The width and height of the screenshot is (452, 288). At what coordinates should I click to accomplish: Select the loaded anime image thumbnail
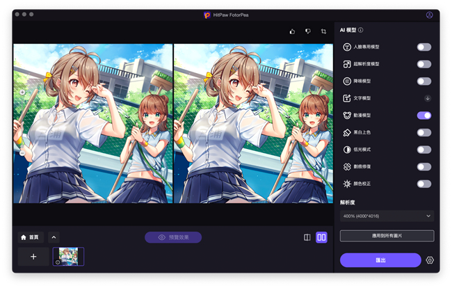68,257
